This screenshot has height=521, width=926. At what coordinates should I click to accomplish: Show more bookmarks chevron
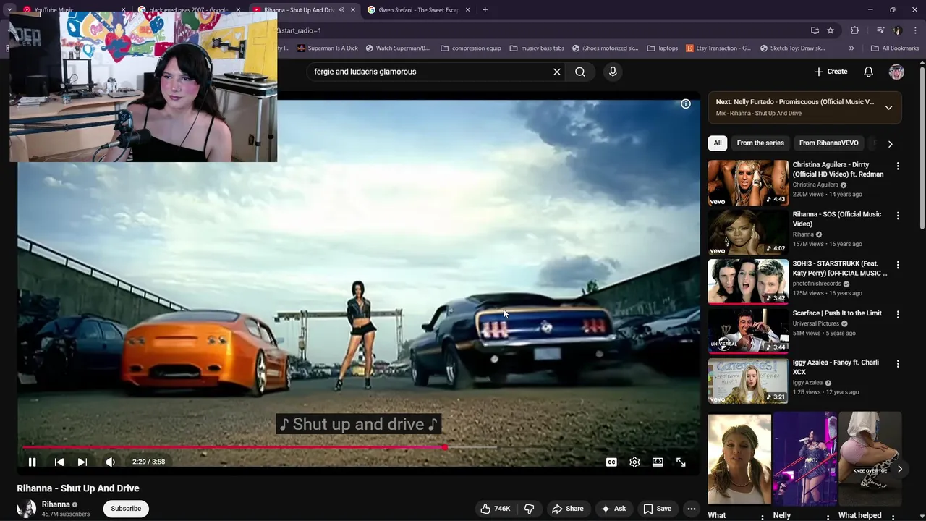pos(851,48)
